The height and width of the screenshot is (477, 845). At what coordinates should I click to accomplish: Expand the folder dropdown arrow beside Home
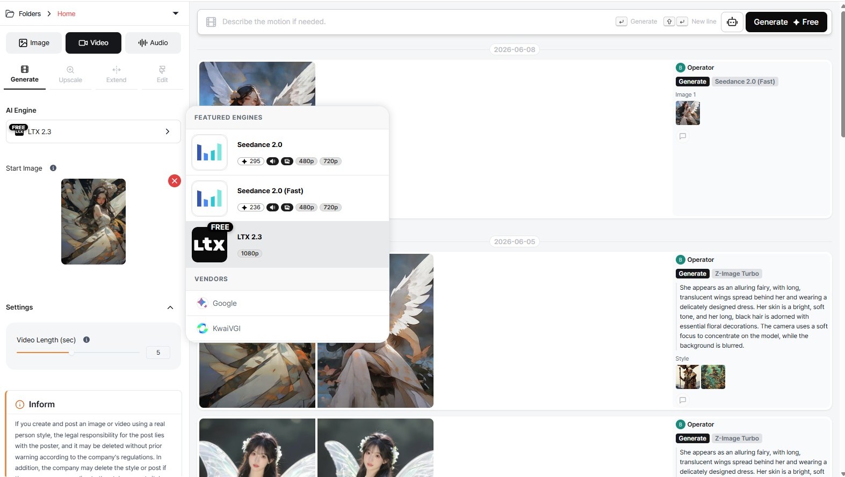(x=175, y=13)
